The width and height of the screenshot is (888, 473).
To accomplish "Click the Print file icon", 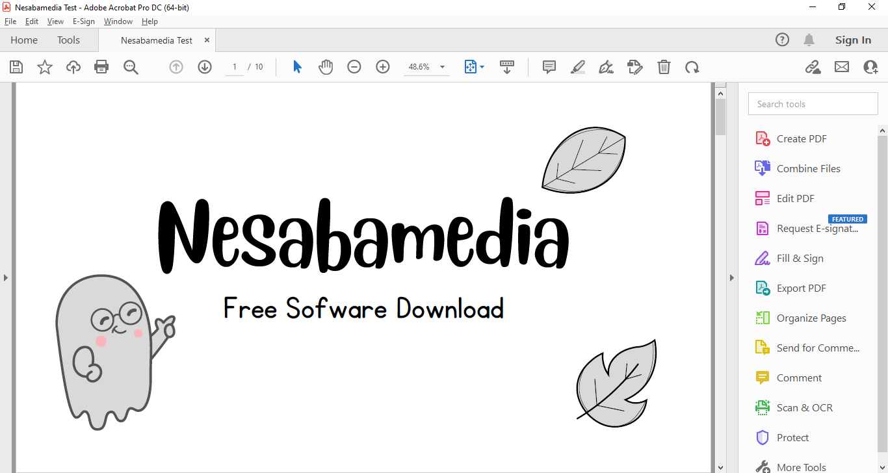I will [101, 67].
